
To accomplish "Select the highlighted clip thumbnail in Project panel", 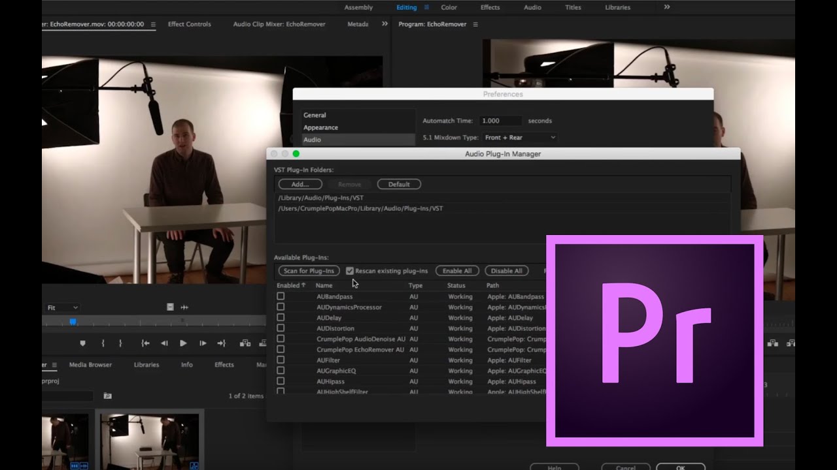I will pos(150,441).
